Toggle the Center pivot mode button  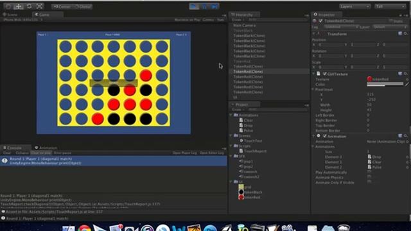(62, 6)
